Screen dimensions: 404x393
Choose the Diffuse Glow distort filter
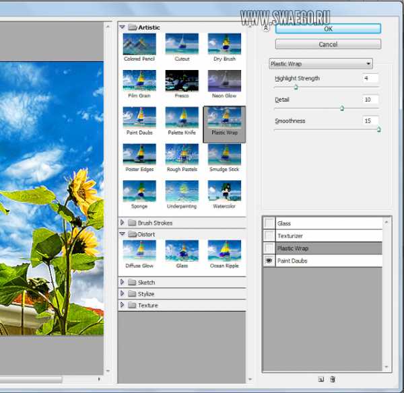pos(139,251)
